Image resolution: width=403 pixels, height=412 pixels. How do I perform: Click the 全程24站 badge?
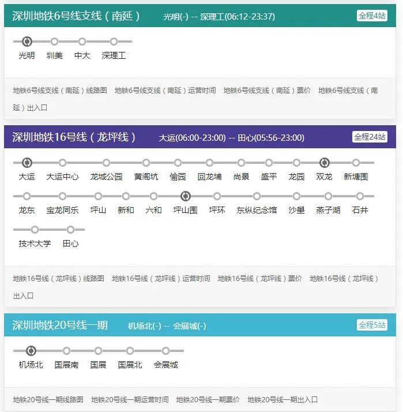[370, 137]
